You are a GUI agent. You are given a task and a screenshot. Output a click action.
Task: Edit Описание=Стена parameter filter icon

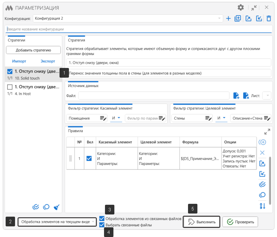(267, 118)
